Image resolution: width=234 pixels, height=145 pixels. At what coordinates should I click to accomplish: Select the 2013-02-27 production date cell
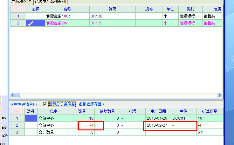click(x=158, y=125)
